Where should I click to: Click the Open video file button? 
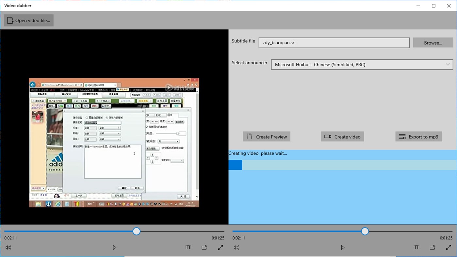point(28,20)
